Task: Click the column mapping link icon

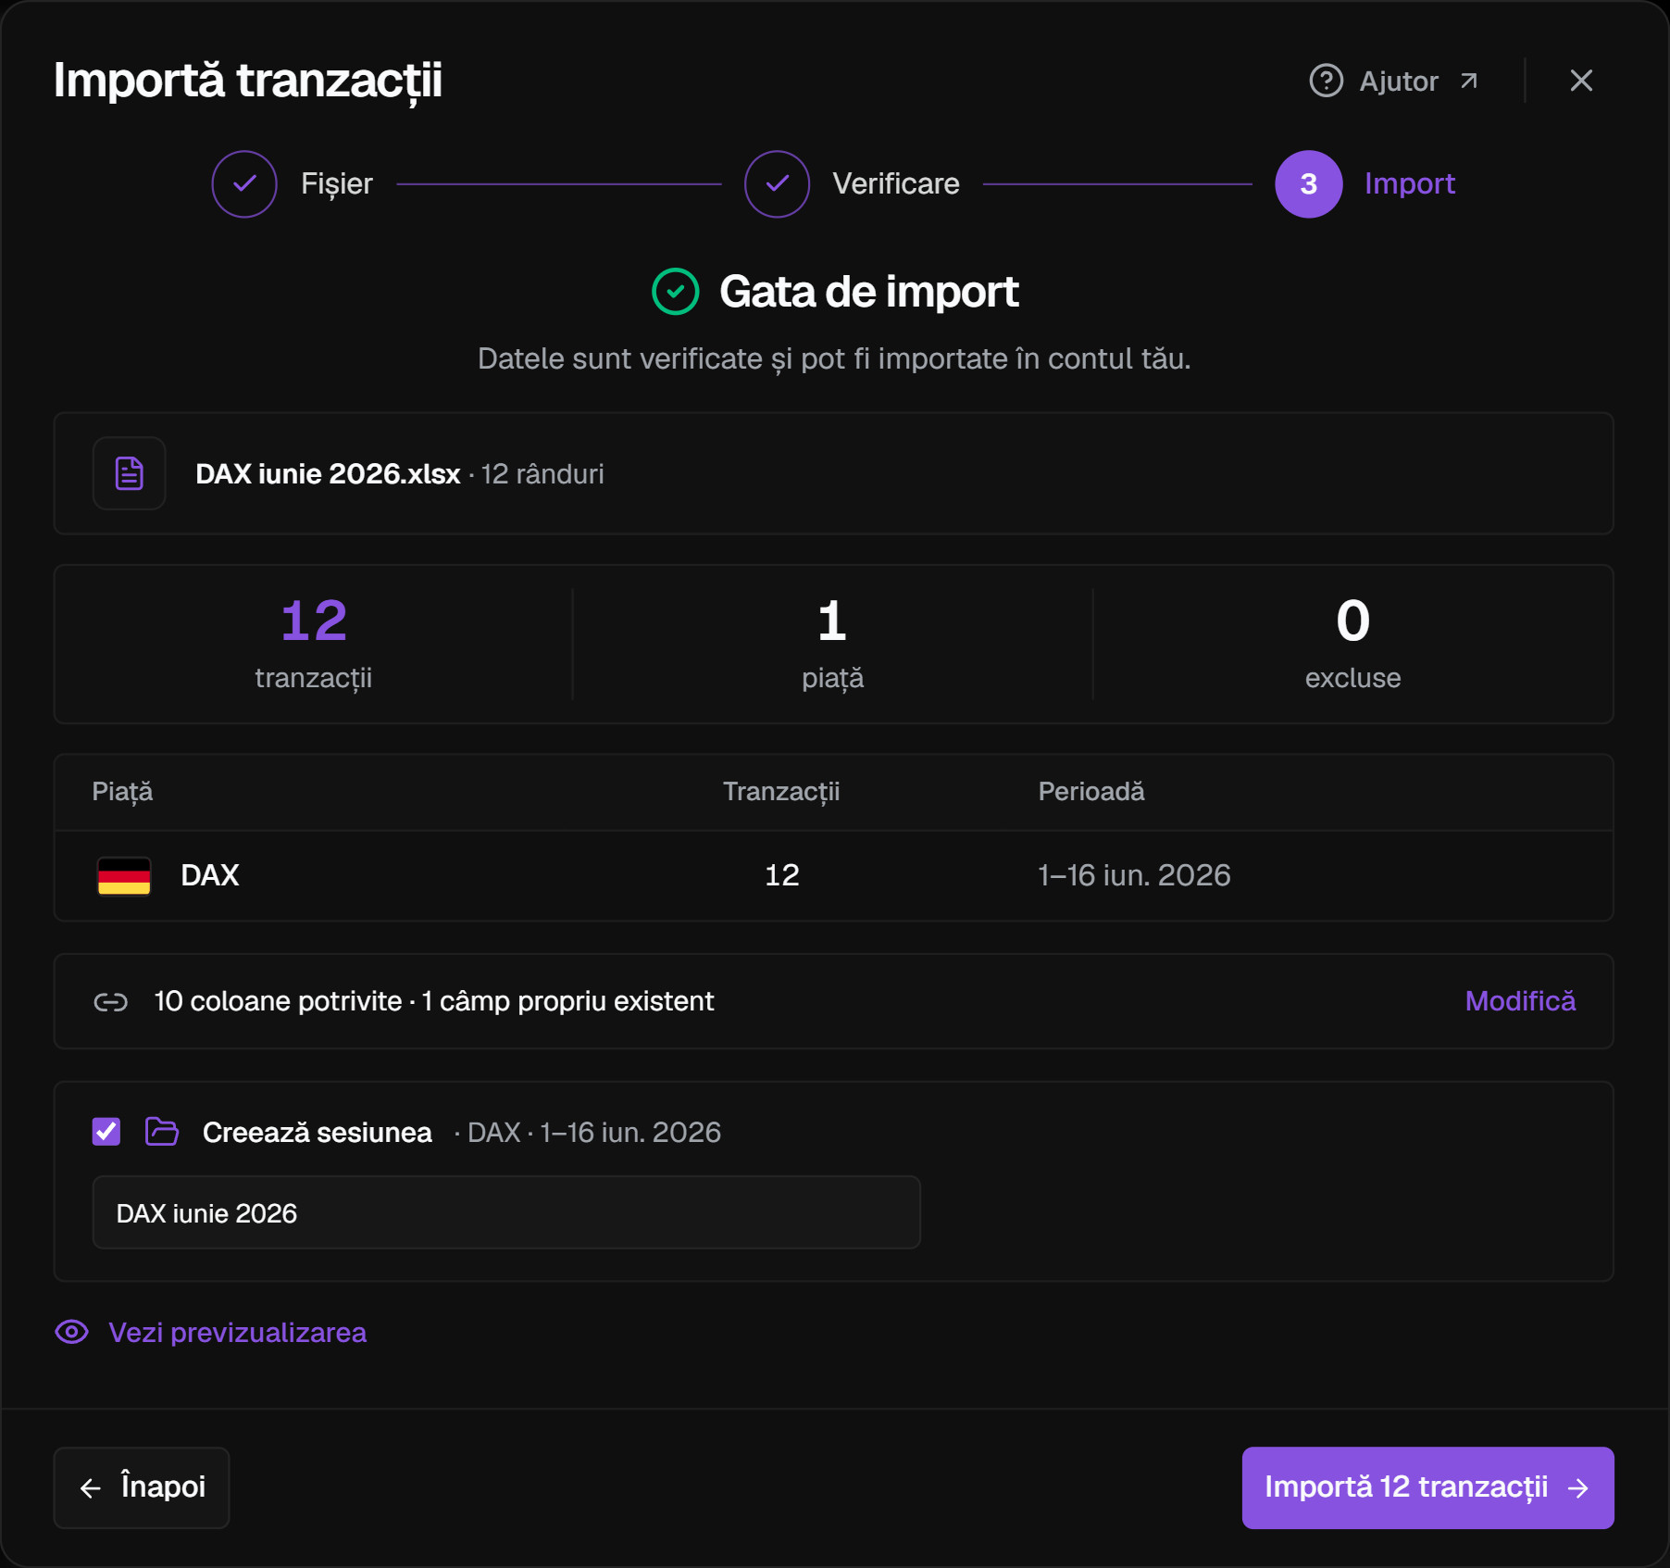Action: click(x=111, y=1002)
